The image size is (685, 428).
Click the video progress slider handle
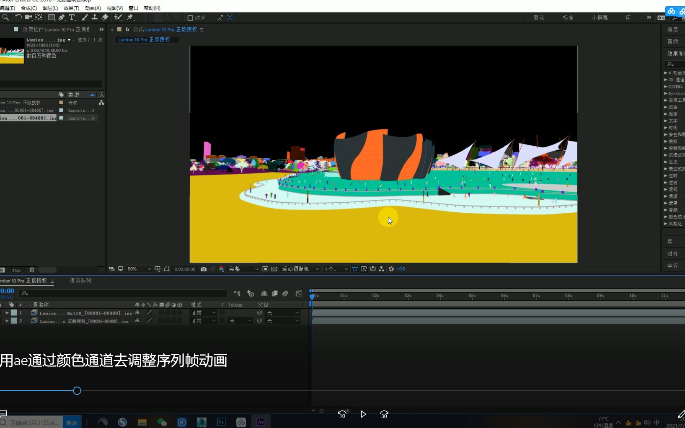tap(77, 391)
